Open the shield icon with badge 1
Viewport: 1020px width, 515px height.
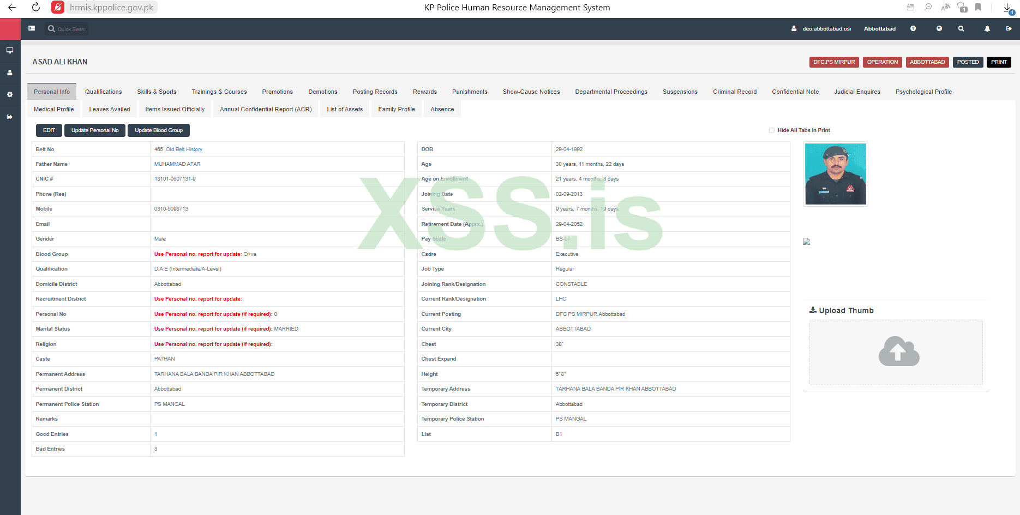(962, 8)
